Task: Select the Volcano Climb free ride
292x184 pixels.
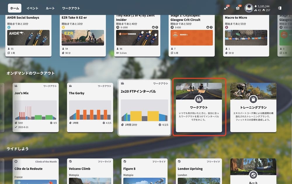Action: (90, 171)
